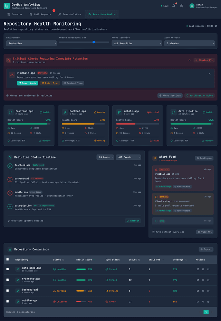Close the mobile-app critical alert card

(209, 74)
